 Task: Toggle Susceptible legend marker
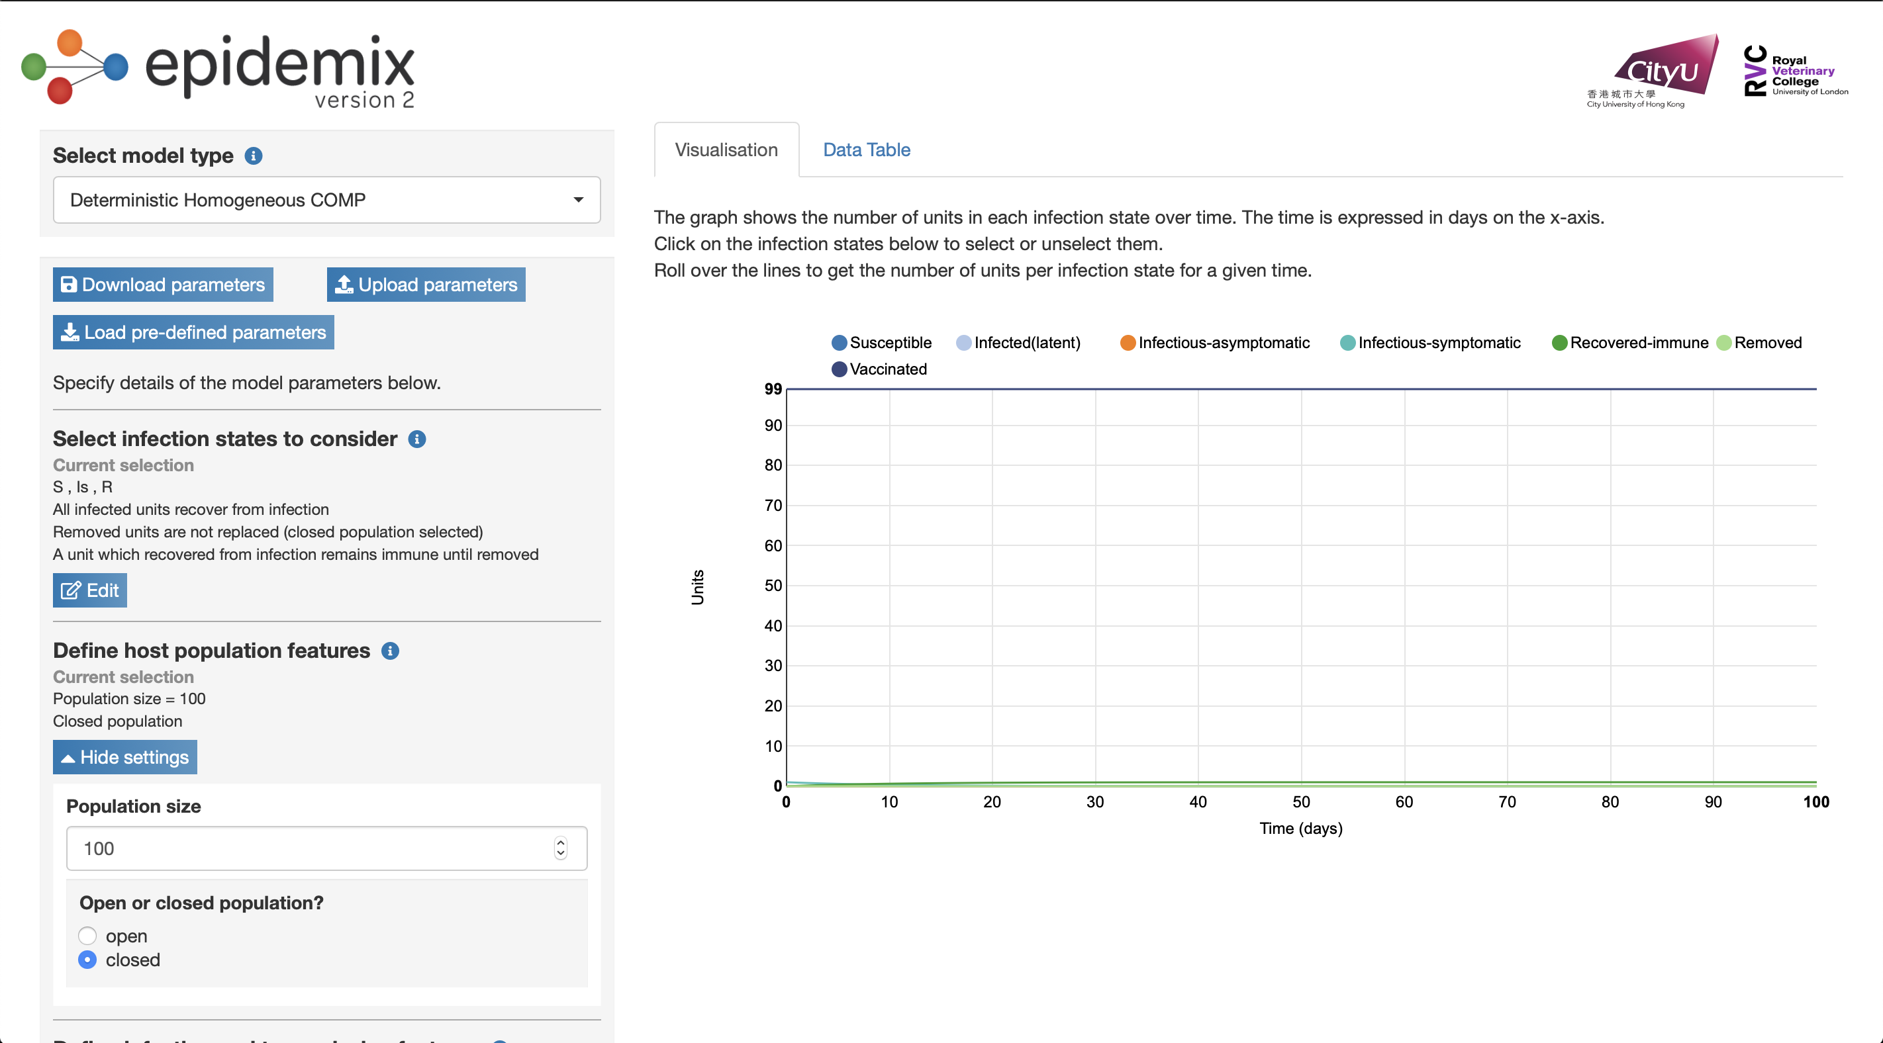pyautogui.click(x=839, y=343)
